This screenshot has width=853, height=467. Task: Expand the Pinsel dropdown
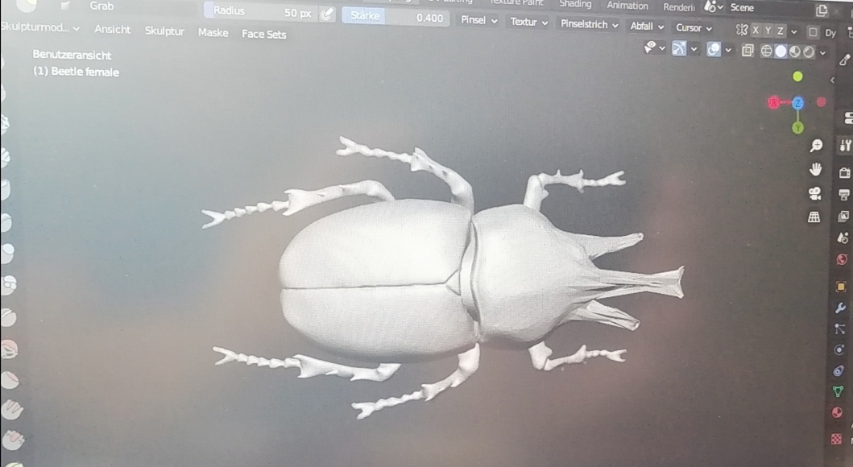tap(478, 21)
